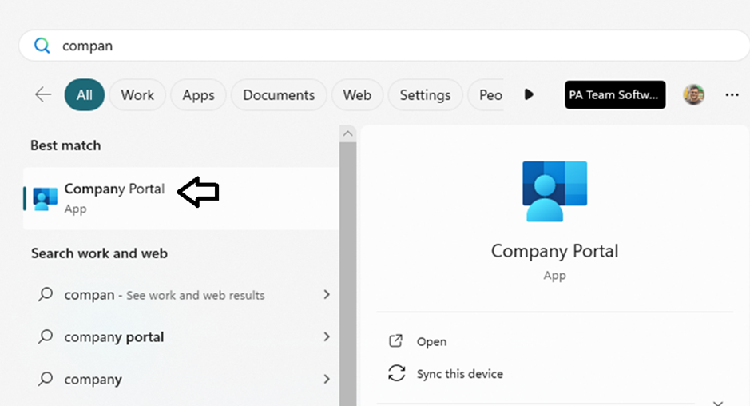Click into the search text field

[x=383, y=46]
